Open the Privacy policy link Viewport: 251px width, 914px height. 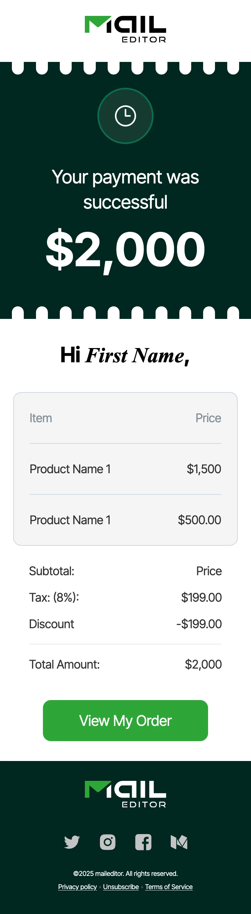[78, 887]
